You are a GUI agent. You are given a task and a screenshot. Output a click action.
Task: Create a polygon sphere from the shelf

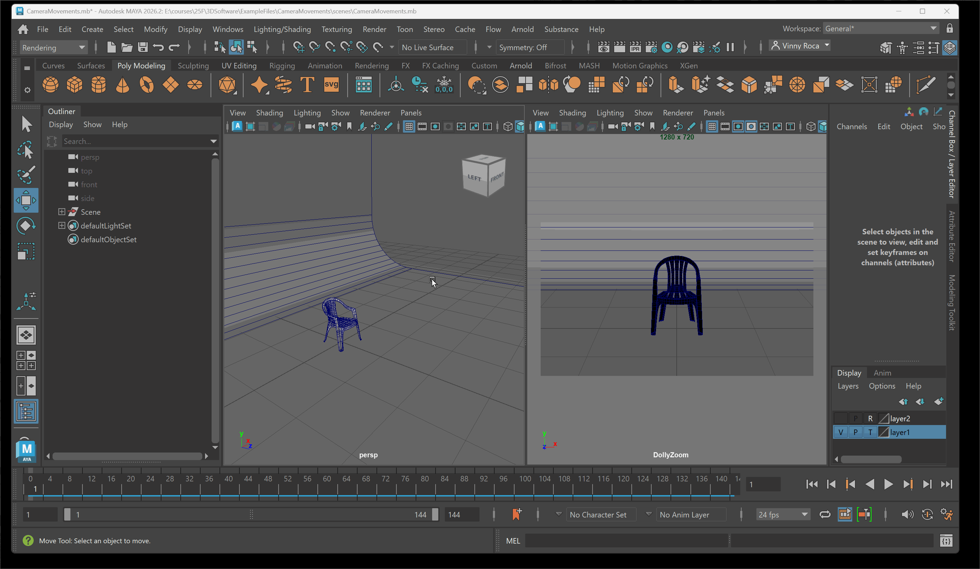pos(50,85)
